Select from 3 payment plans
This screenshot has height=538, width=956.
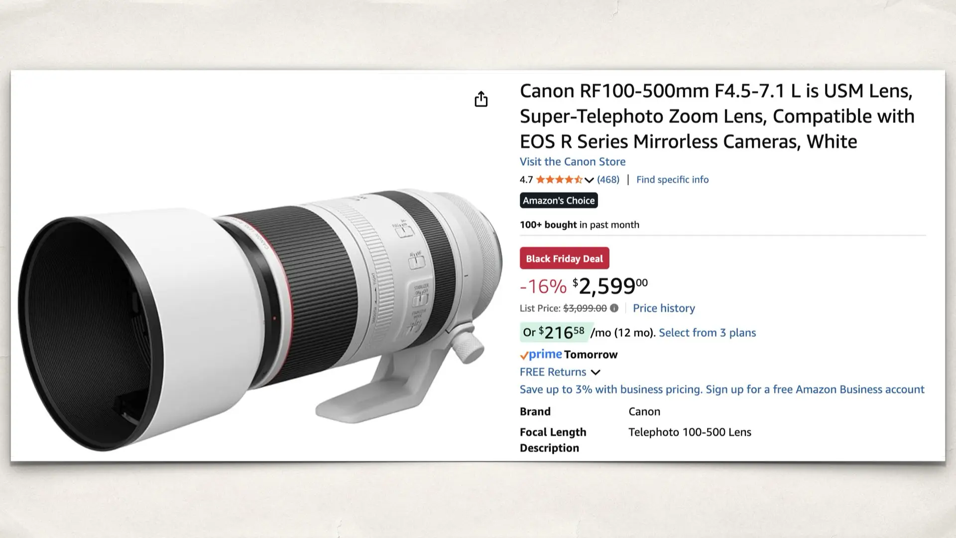pos(708,332)
